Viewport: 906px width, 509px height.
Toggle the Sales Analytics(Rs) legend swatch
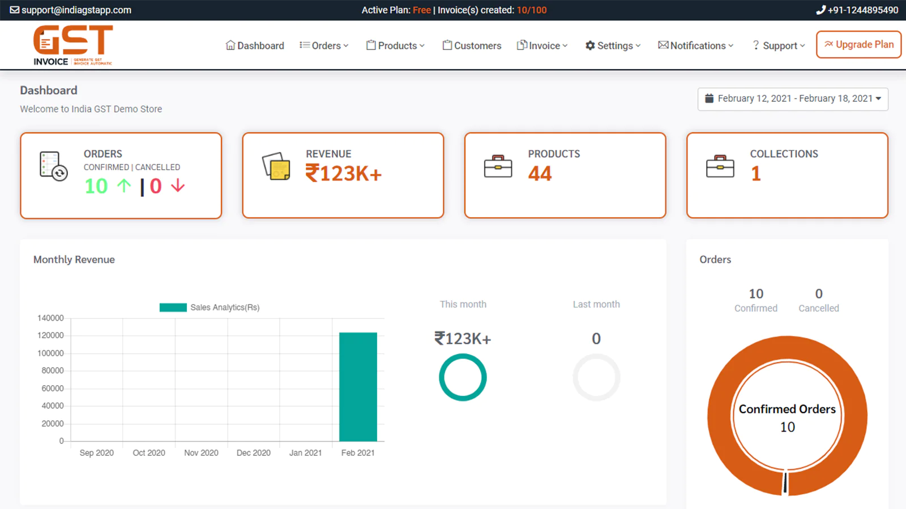click(173, 308)
